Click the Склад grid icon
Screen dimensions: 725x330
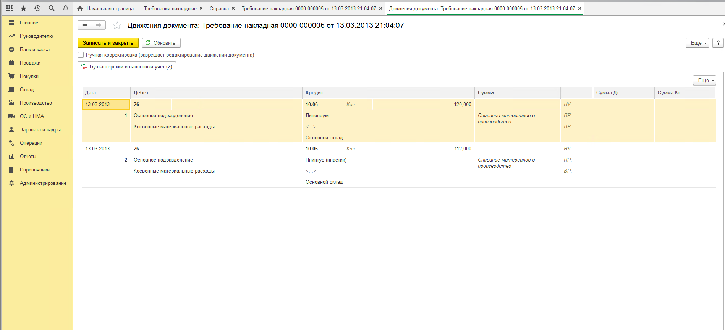tap(11, 89)
